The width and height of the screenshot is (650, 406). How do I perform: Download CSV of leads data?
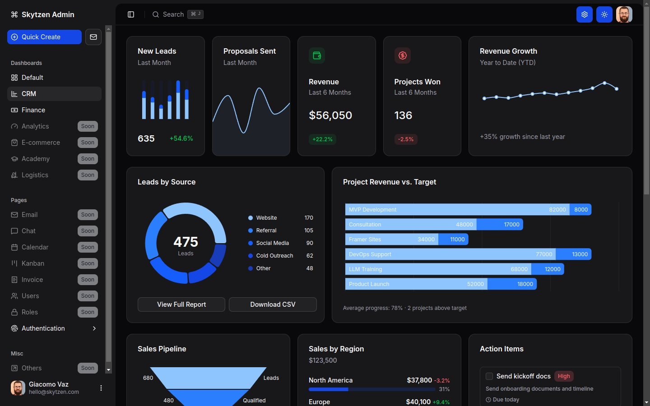pyautogui.click(x=273, y=304)
